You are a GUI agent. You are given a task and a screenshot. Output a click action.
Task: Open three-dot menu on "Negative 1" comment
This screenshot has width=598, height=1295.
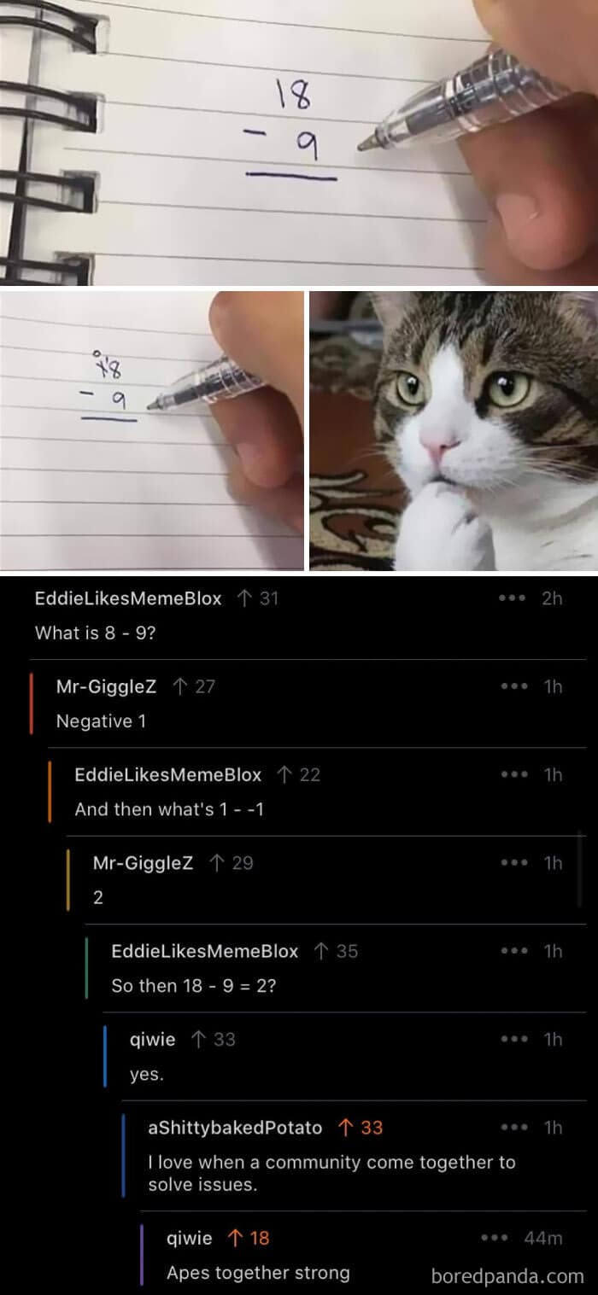[x=513, y=686]
